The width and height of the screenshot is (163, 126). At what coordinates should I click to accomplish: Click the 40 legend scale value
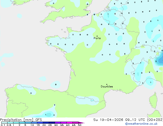pyautogui.click(x=68, y=125)
